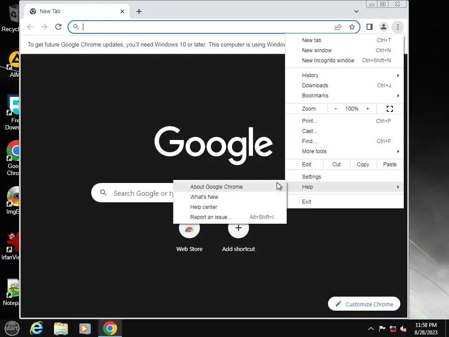Image resolution: width=449 pixels, height=337 pixels.
Task: Click the browser back arrow
Action: (x=30, y=27)
